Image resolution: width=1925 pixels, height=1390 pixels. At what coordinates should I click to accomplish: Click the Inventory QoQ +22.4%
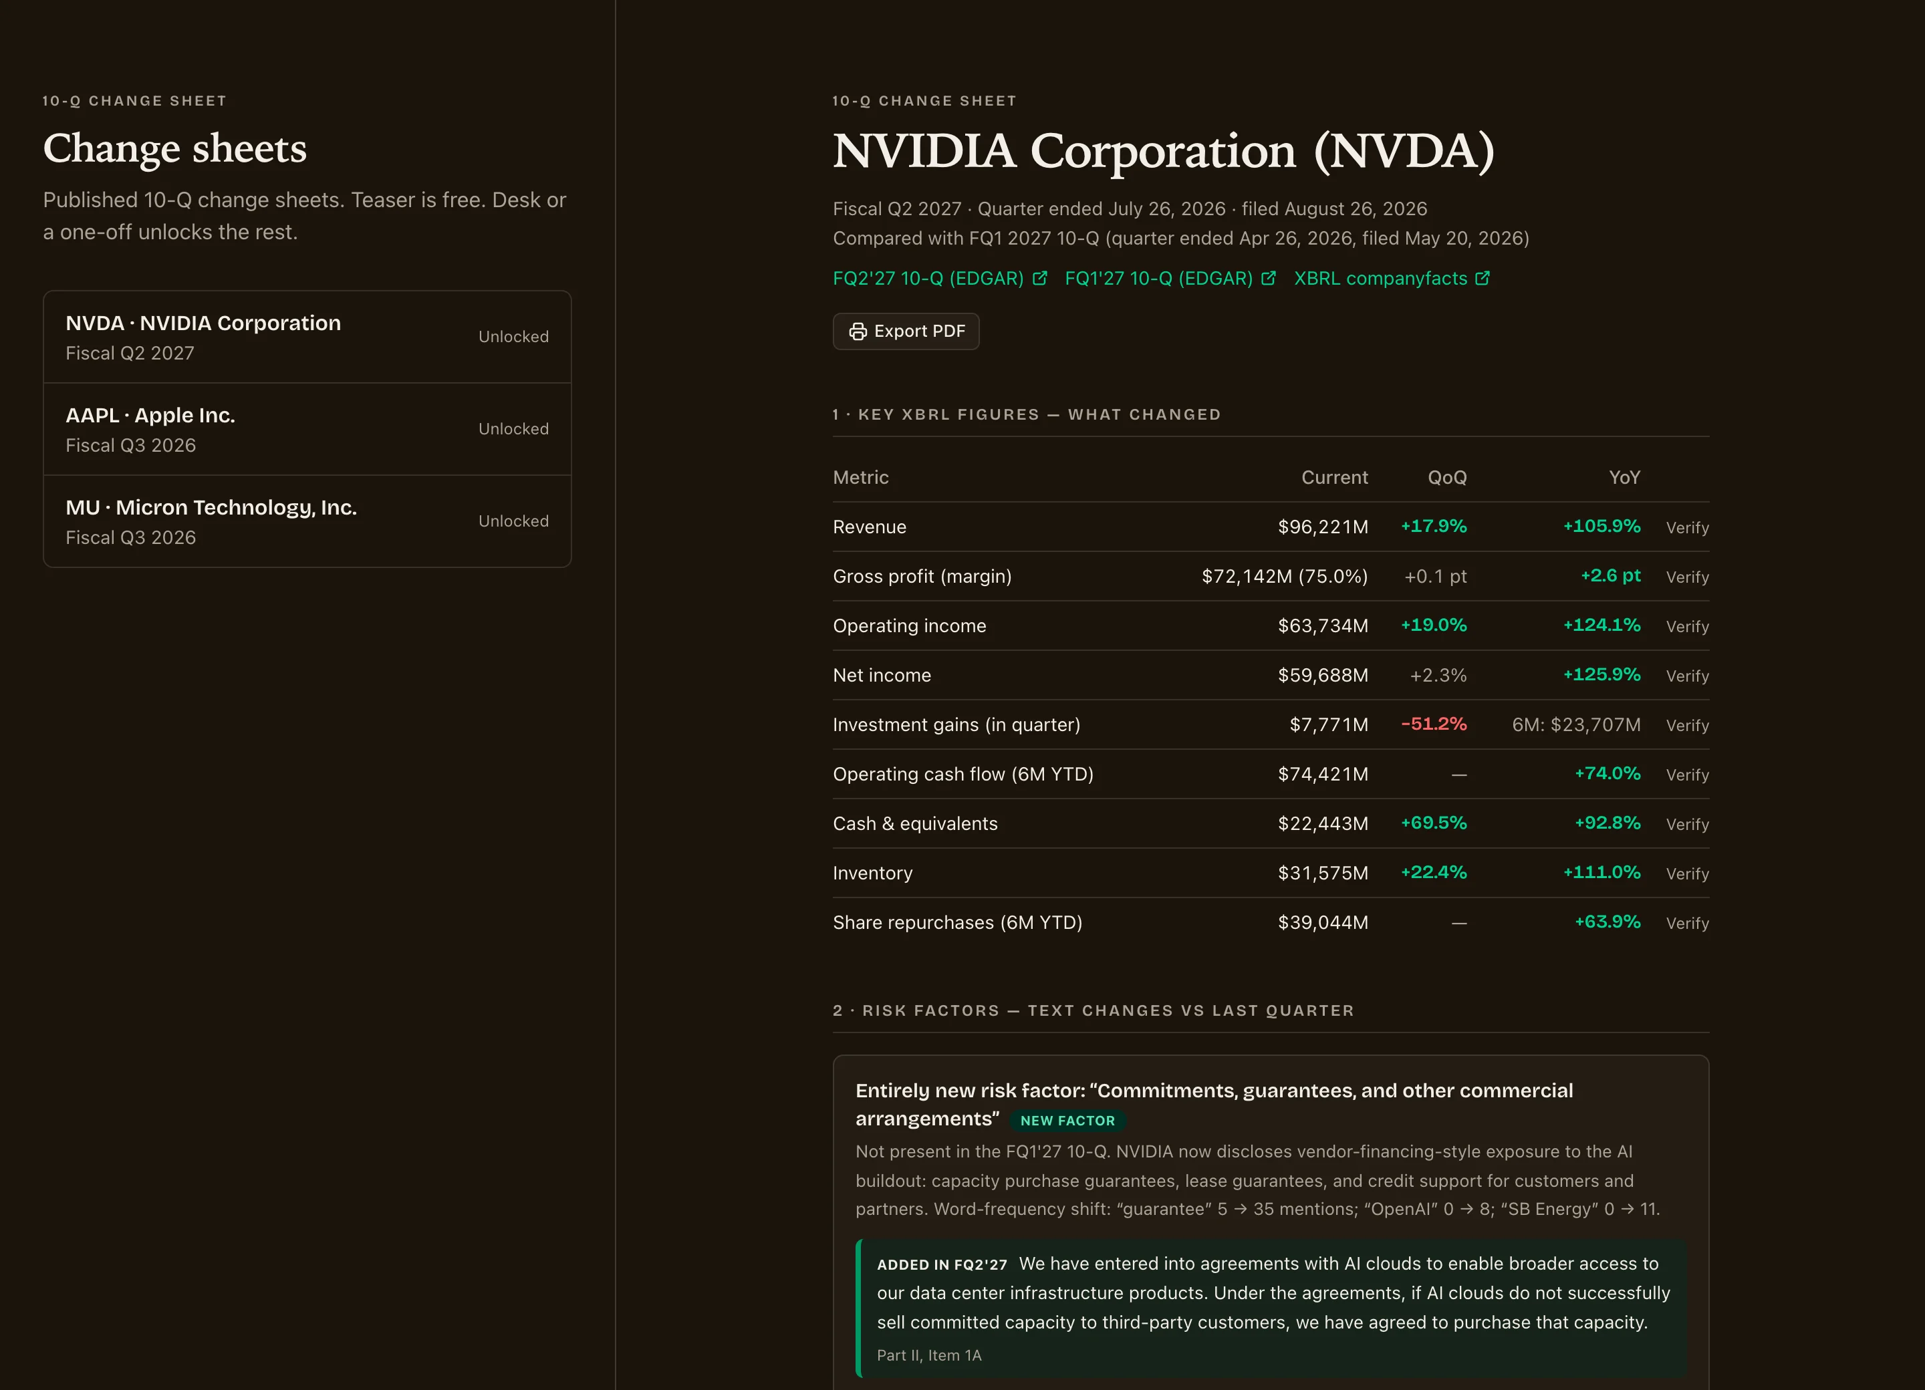(x=1434, y=872)
